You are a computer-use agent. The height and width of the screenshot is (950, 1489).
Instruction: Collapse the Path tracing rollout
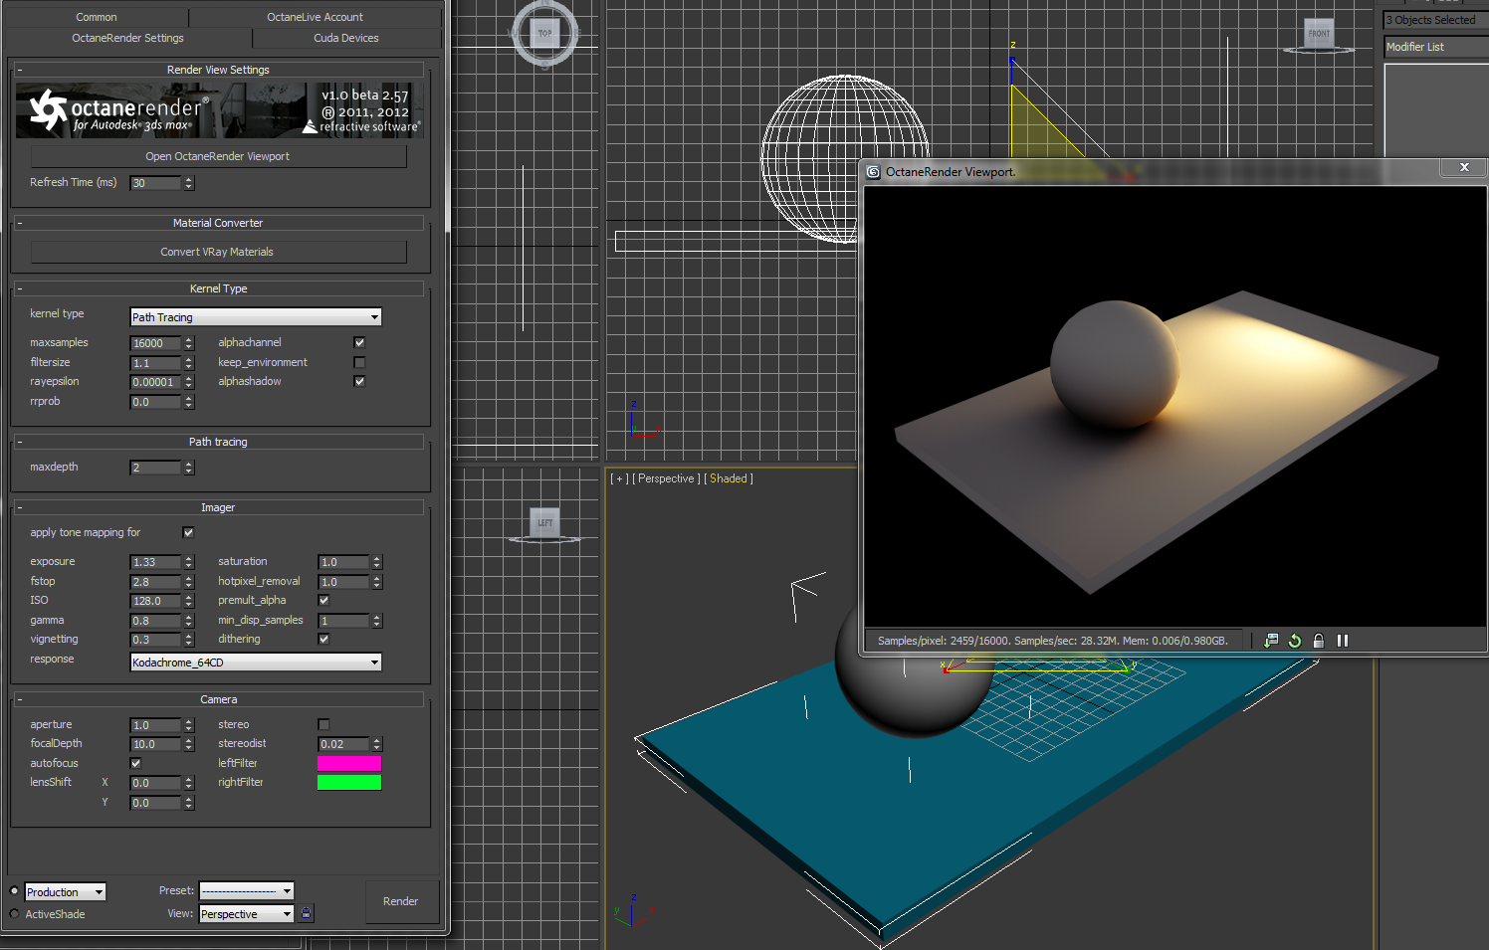[x=218, y=442]
